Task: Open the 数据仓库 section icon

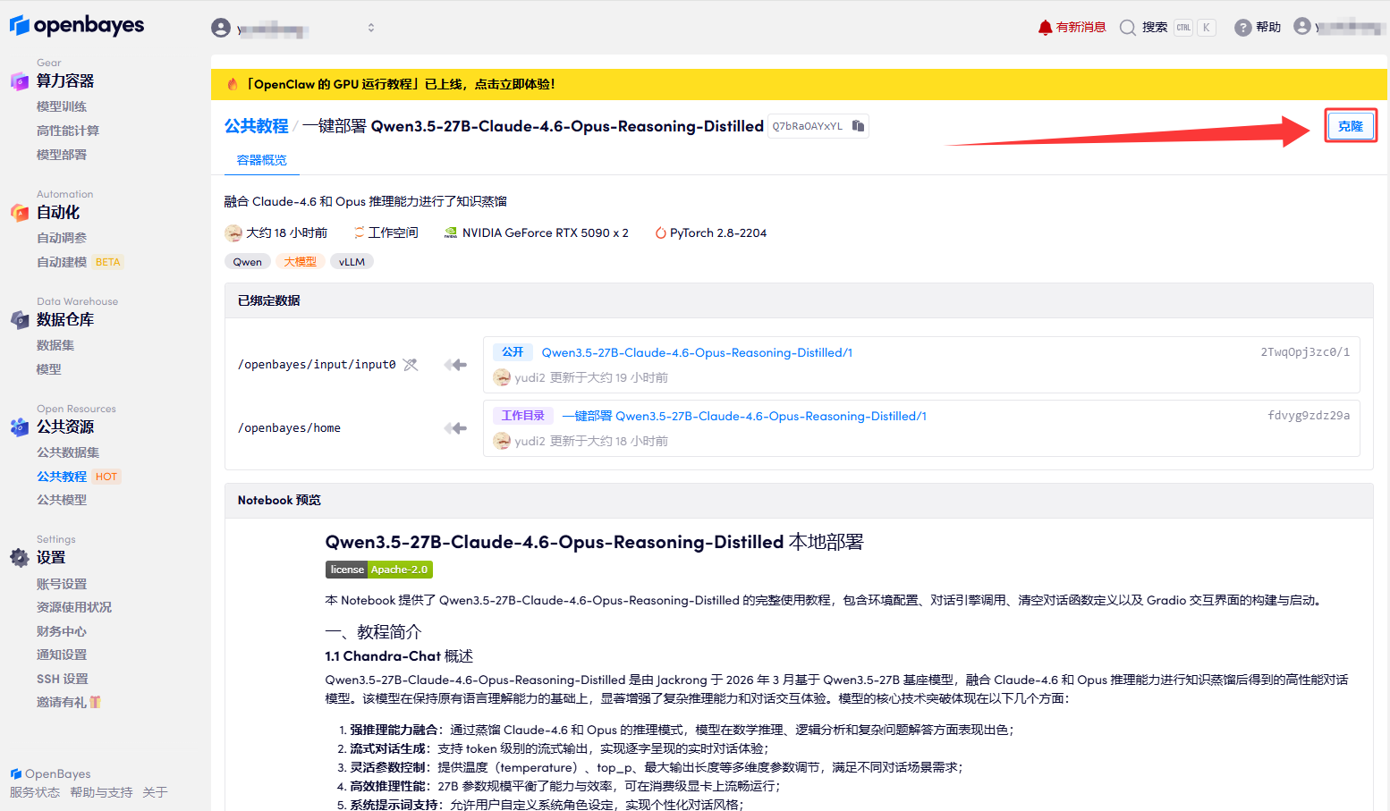Action: (x=20, y=320)
